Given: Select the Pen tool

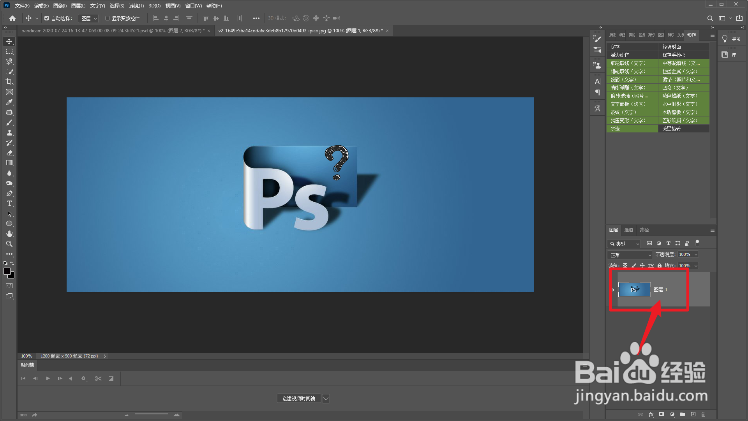Looking at the screenshot, I should (x=9, y=194).
